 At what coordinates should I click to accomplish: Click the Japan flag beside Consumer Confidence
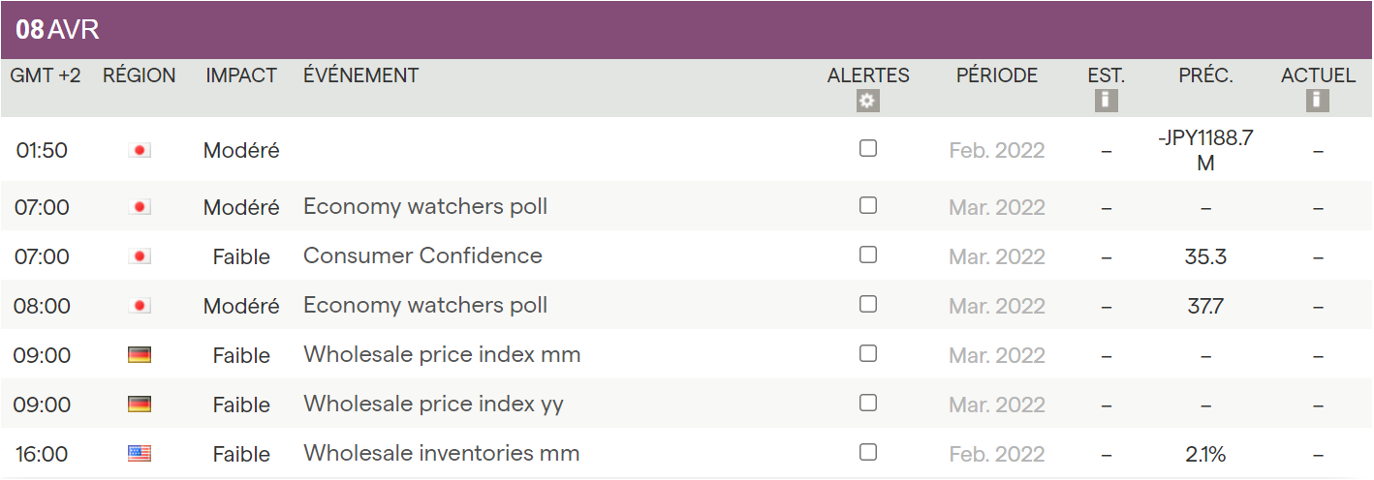(x=140, y=256)
